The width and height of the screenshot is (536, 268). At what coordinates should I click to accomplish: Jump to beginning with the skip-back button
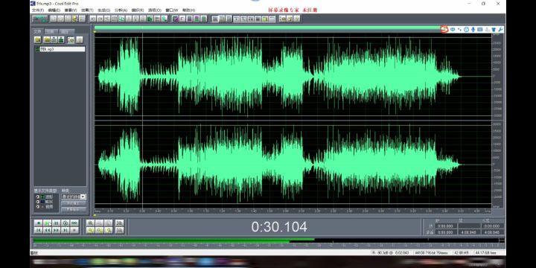39,230
